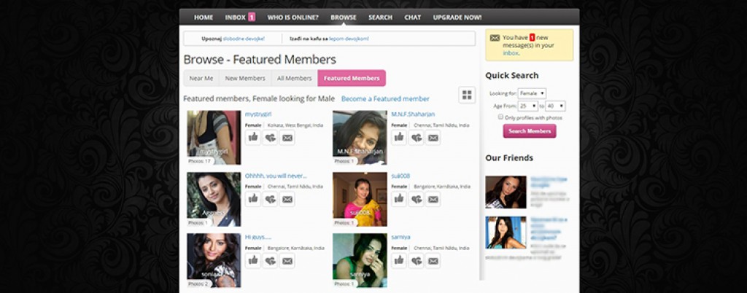Click first thumbnail under Our Friends
This screenshot has height=293, width=747.
click(x=506, y=192)
